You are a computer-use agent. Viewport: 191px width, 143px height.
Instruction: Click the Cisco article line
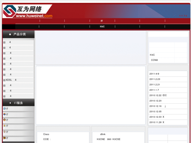(x=46, y=134)
